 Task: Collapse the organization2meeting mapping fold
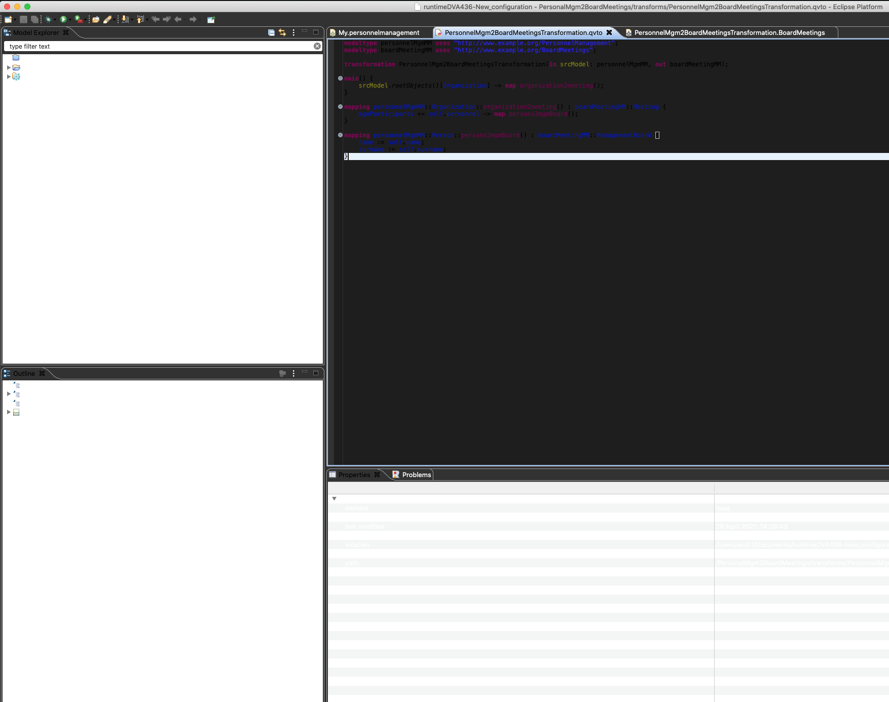340,107
